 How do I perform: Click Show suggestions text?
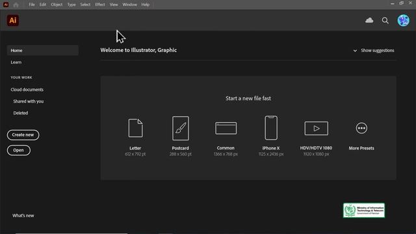[x=378, y=51]
